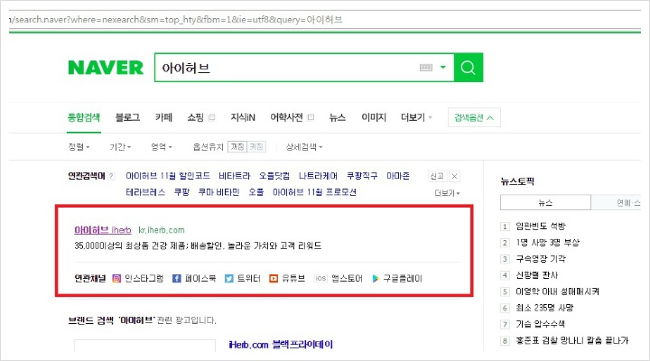Image resolution: width=650 pixels, height=361 pixels.
Task: Open news topic 구속영장 기각
Action: click(541, 259)
